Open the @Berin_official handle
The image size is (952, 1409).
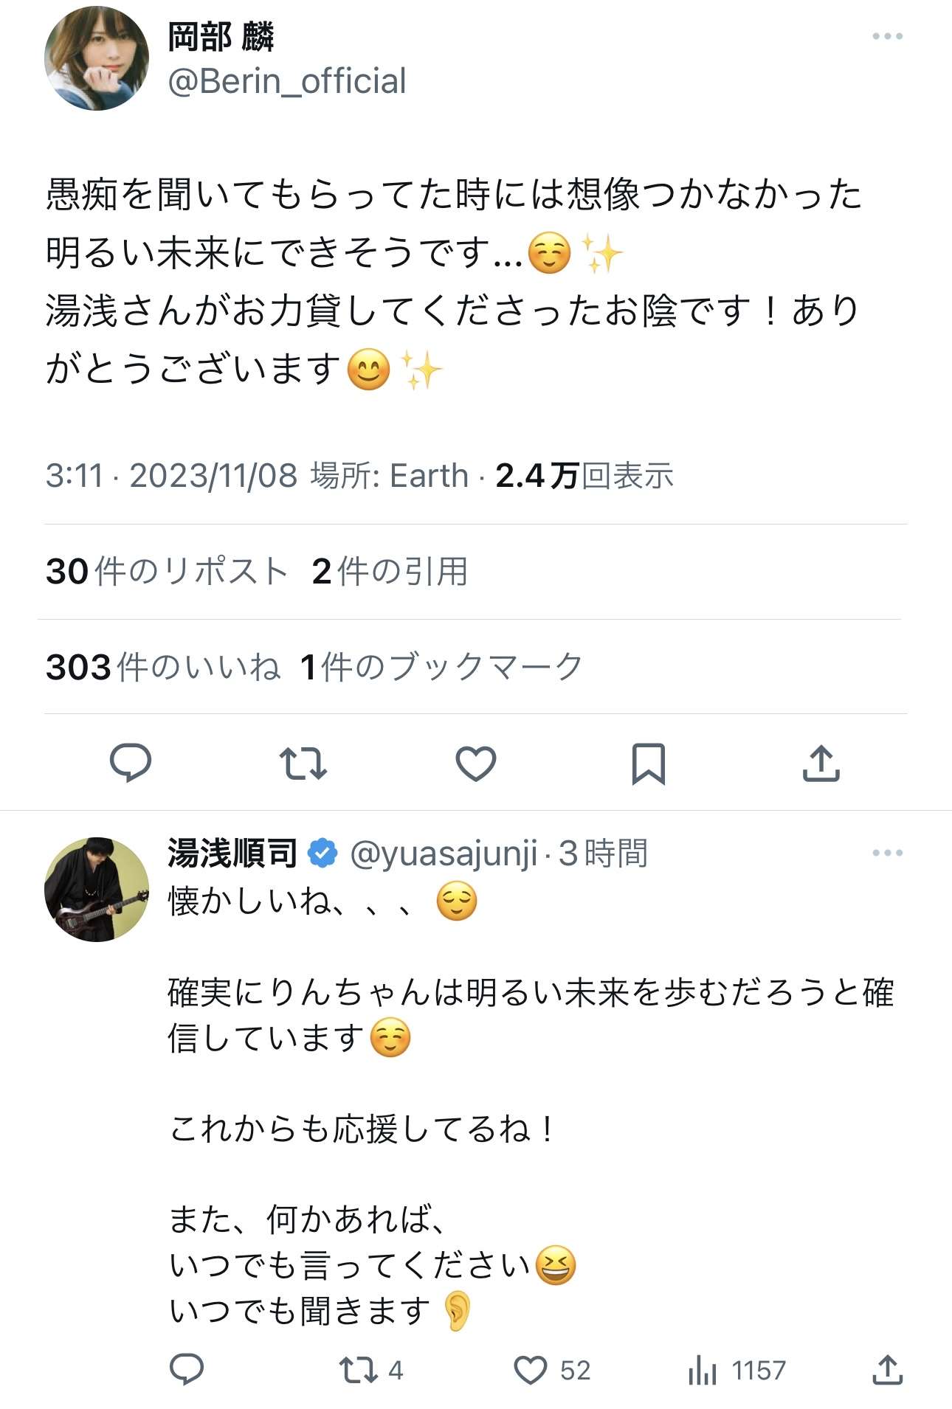point(287,81)
